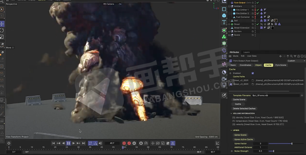Viewport: 306px width, 155px height.
Task: Click the red Record Active Objects button
Action: pos(124,143)
